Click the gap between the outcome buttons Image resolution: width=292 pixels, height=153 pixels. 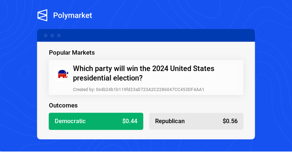146,121
